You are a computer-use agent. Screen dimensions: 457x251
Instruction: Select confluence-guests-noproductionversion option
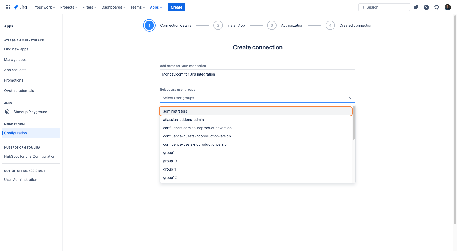[256, 136]
